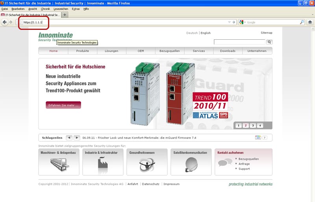This screenshot has width=315, height=202.
Task: Click the Google search bar magnifier icon
Action: 302,22
